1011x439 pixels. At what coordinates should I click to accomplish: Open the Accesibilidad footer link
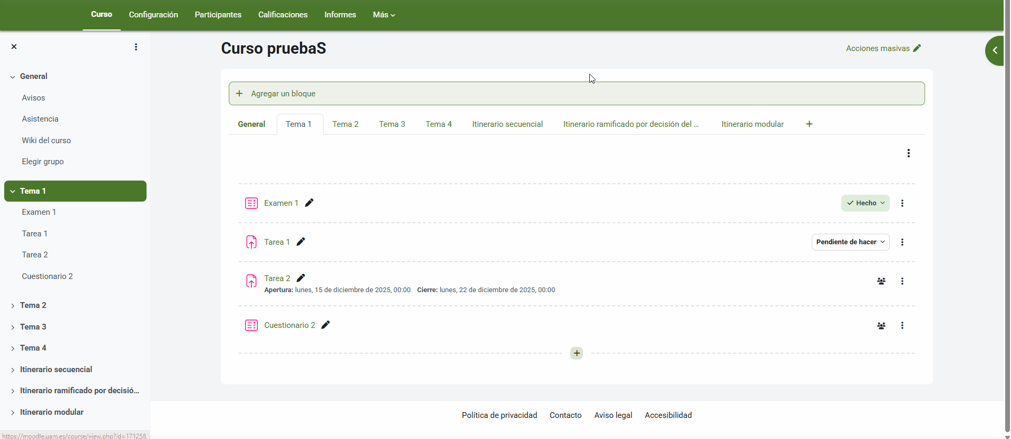click(x=668, y=415)
